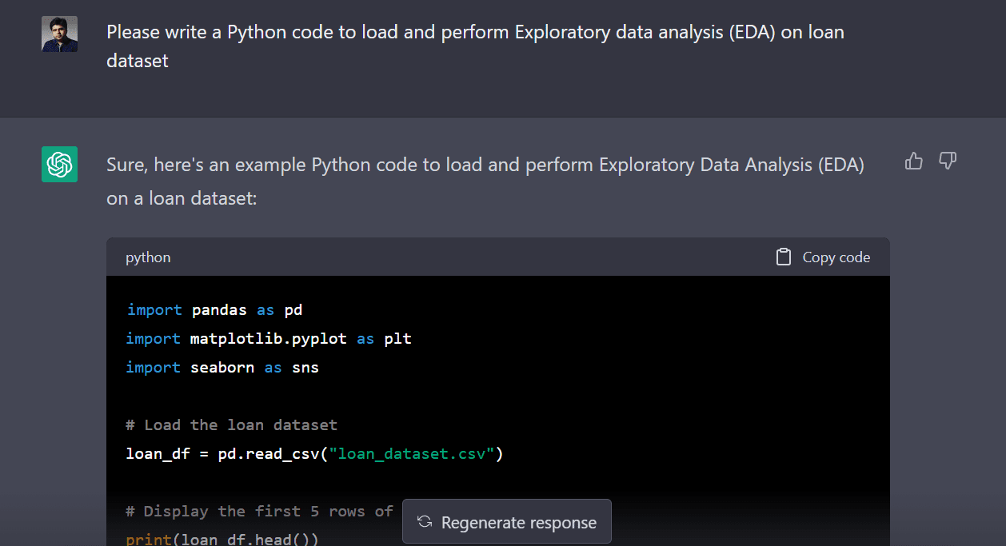Click the print(loan_df.head()) code line

tap(222, 540)
